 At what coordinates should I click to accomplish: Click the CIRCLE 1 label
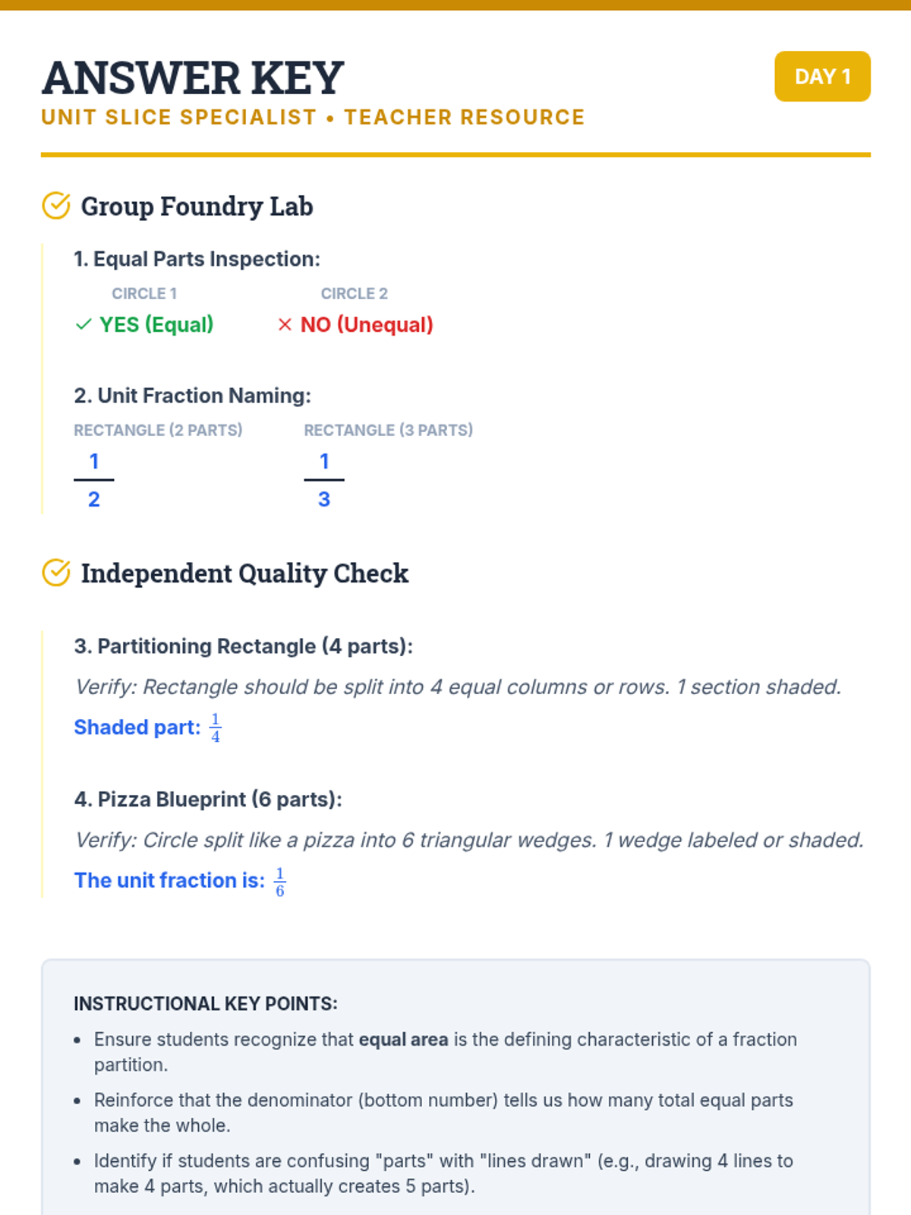coord(144,294)
